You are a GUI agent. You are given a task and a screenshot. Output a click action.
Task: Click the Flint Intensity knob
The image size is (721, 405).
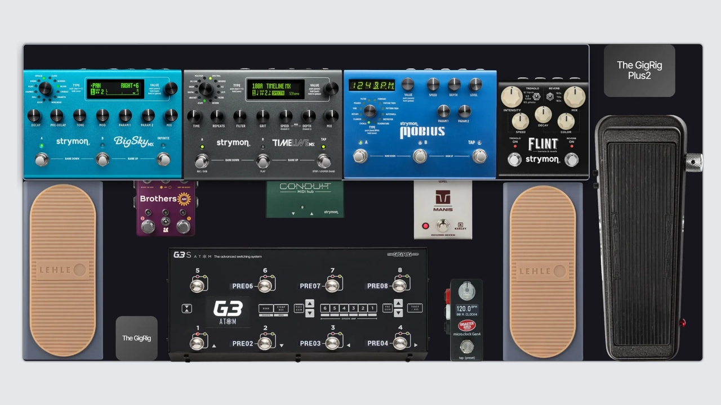click(x=511, y=96)
